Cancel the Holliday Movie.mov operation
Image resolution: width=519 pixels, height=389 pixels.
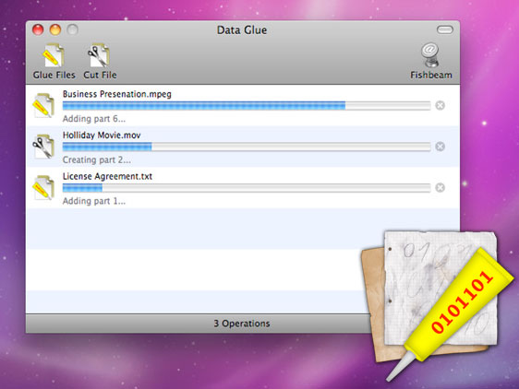click(x=440, y=147)
